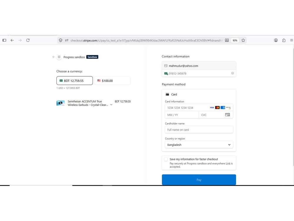Viewport: 294px width, 221px height.
Task: Click the checkout.stripe.com address bar URL
Action: (146, 40)
